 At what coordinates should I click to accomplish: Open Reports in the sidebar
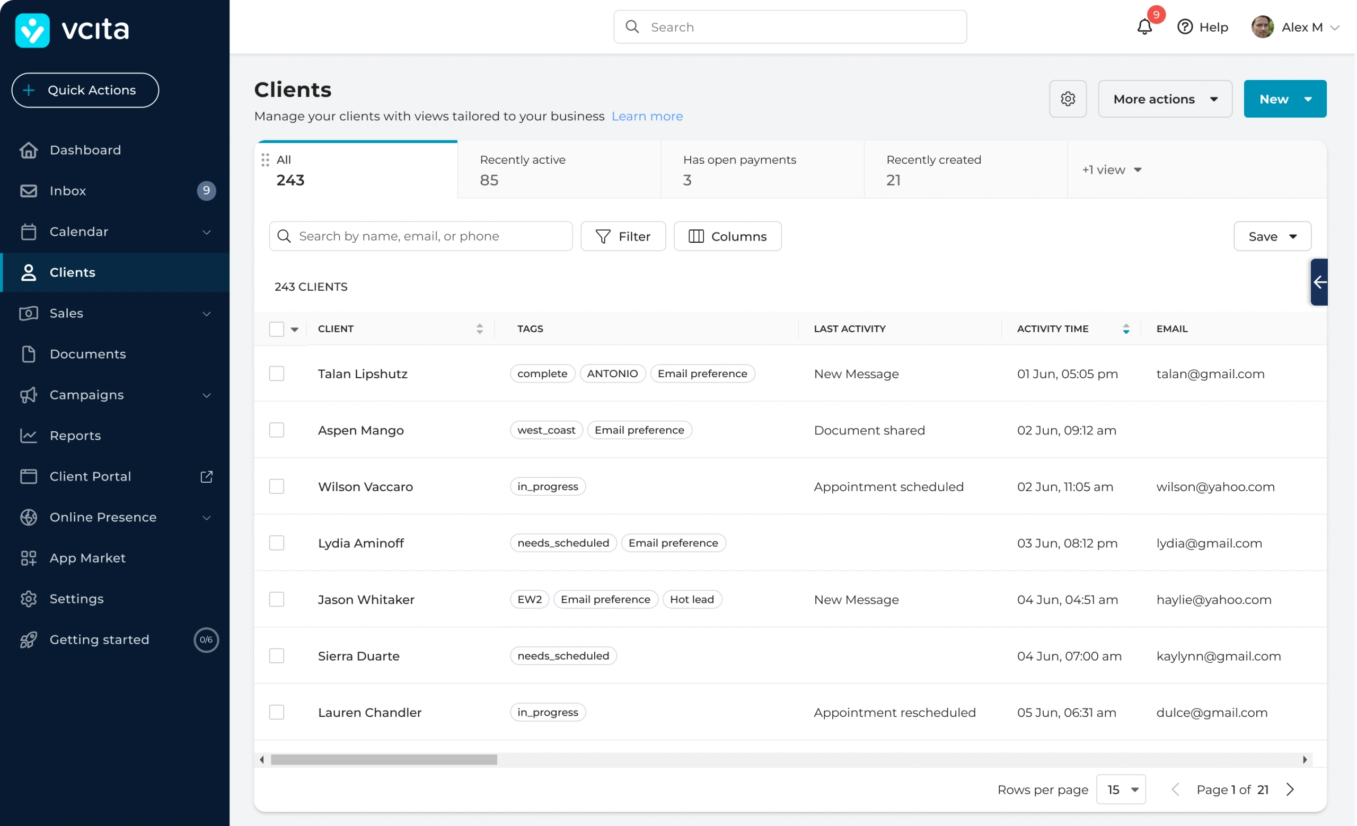pyautogui.click(x=75, y=436)
